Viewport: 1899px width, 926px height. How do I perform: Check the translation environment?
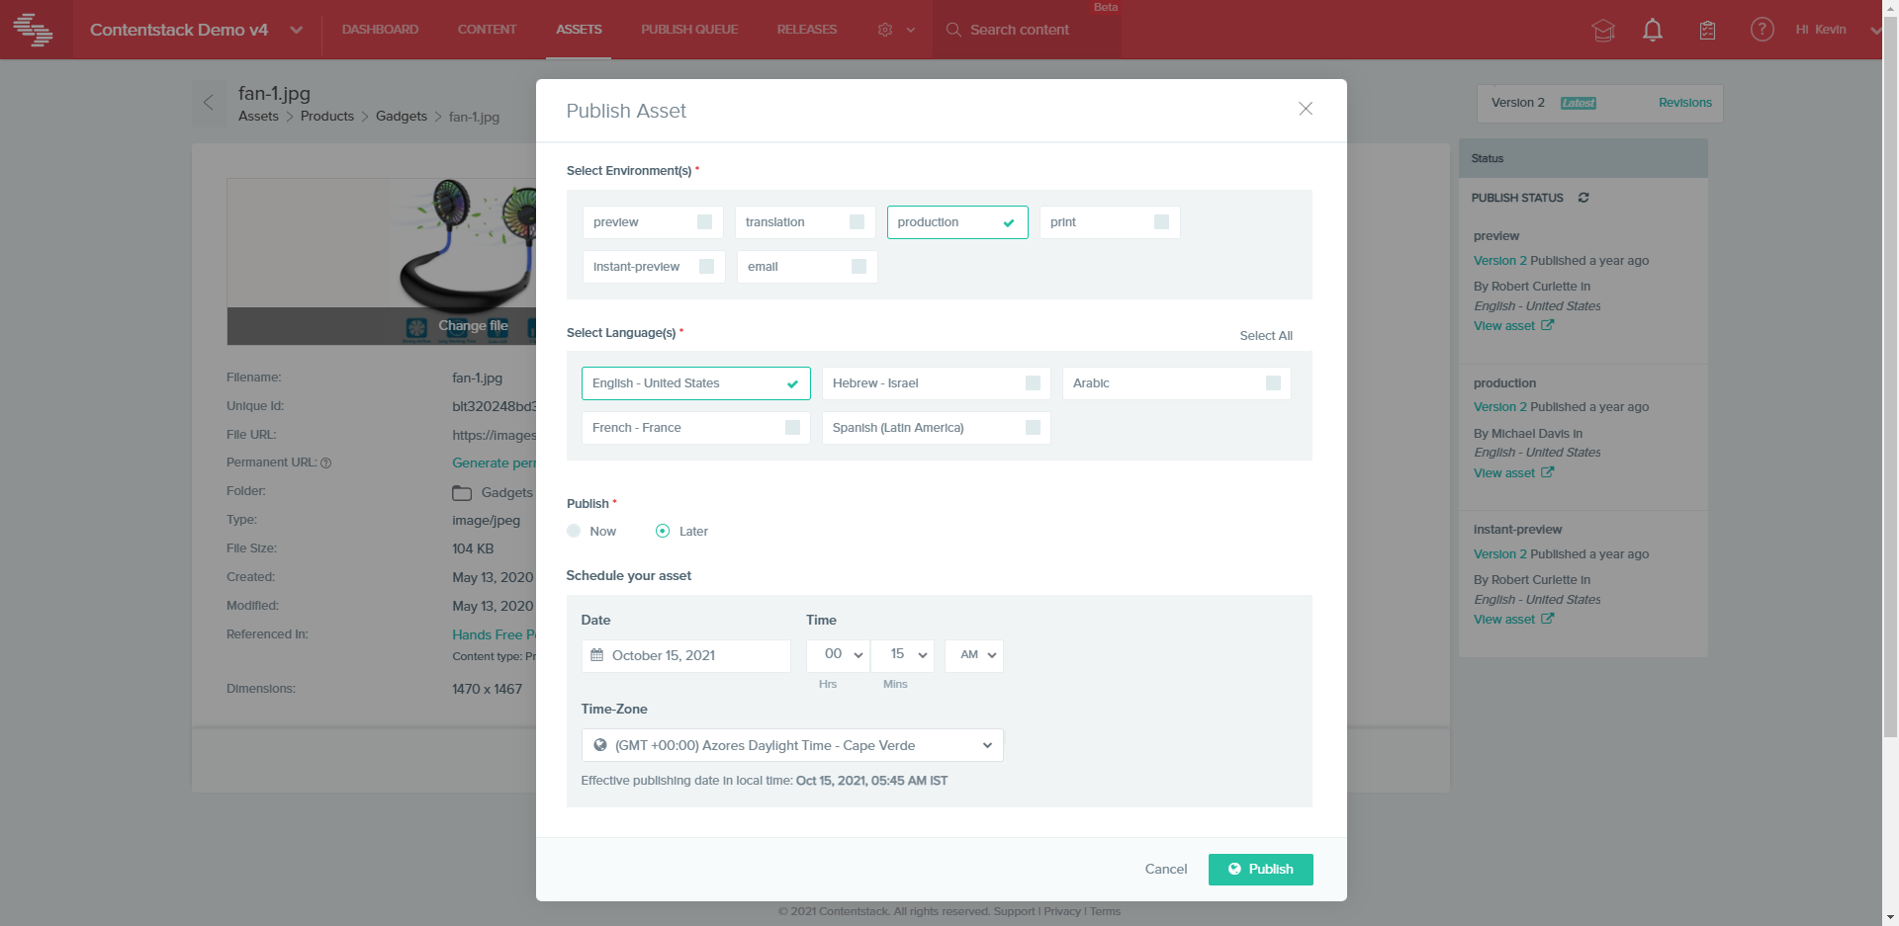(x=857, y=221)
